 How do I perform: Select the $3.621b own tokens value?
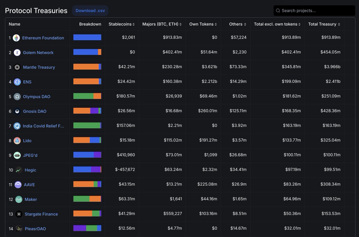pyautogui.click(x=209, y=67)
